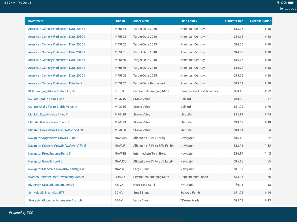Open Met Life Stable Value Class K

[48, 115]
